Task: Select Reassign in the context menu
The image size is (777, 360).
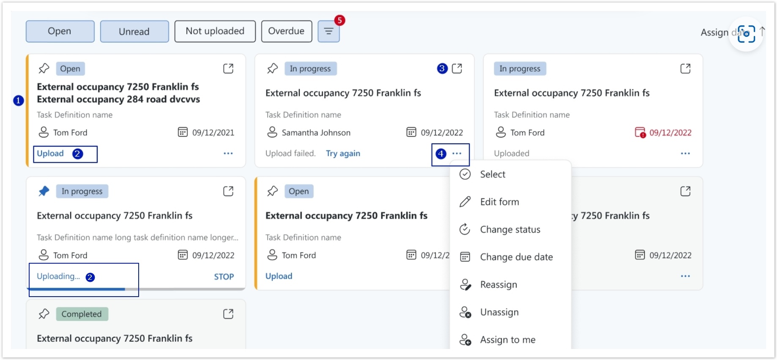Action: click(498, 285)
